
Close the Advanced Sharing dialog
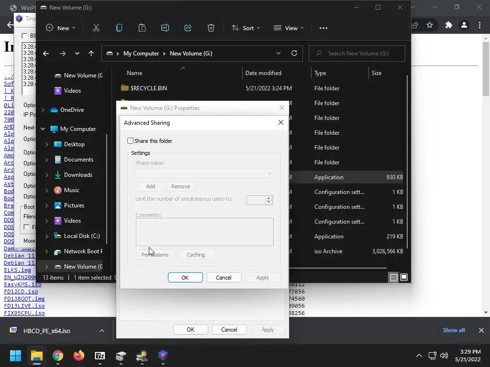(280, 122)
